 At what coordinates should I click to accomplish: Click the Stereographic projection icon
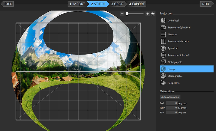pyautogui.click(x=163, y=76)
